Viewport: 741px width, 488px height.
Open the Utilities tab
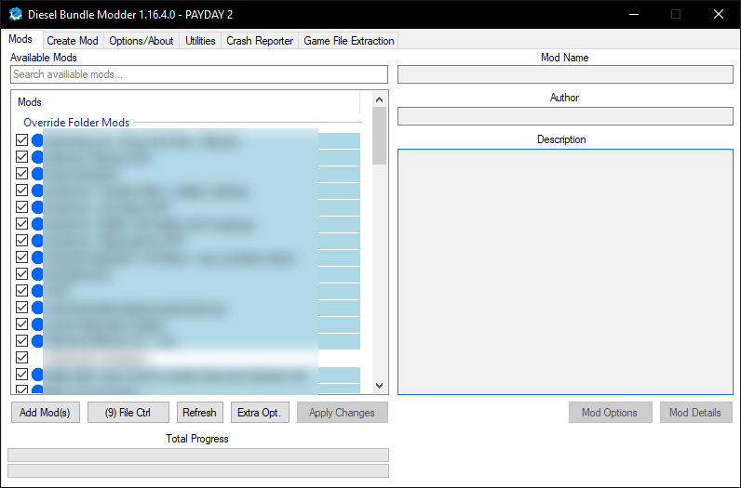click(x=200, y=41)
